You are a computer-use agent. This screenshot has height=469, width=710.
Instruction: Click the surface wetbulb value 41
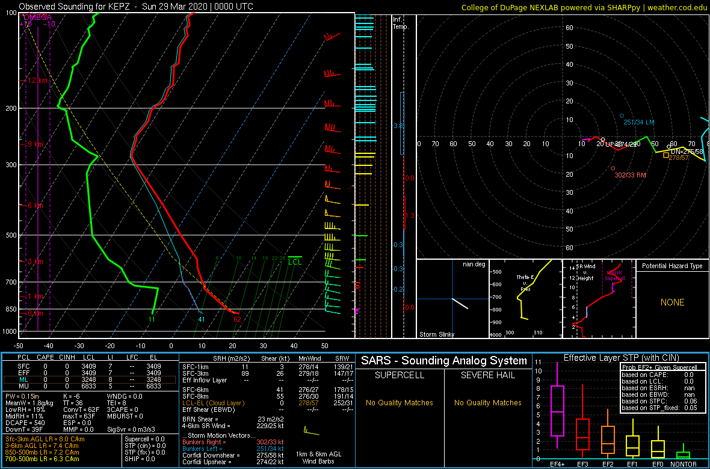(202, 319)
